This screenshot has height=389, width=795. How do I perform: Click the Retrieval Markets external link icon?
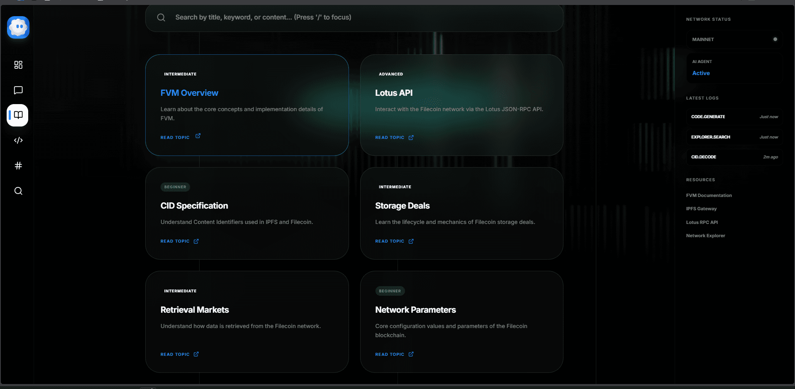[196, 354]
